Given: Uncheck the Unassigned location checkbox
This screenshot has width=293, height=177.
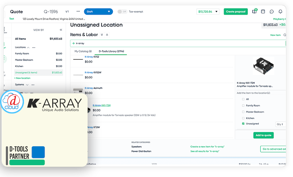Looking at the screenshot, I should pos(243,124).
